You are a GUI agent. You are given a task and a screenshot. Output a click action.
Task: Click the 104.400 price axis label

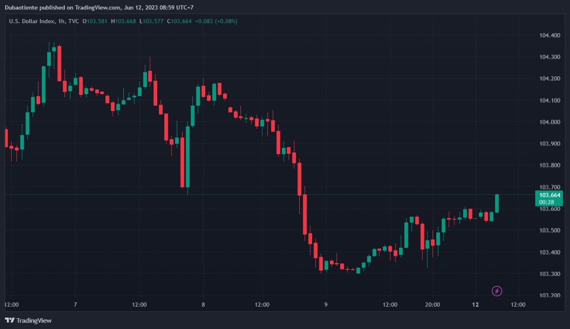[549, 35]
